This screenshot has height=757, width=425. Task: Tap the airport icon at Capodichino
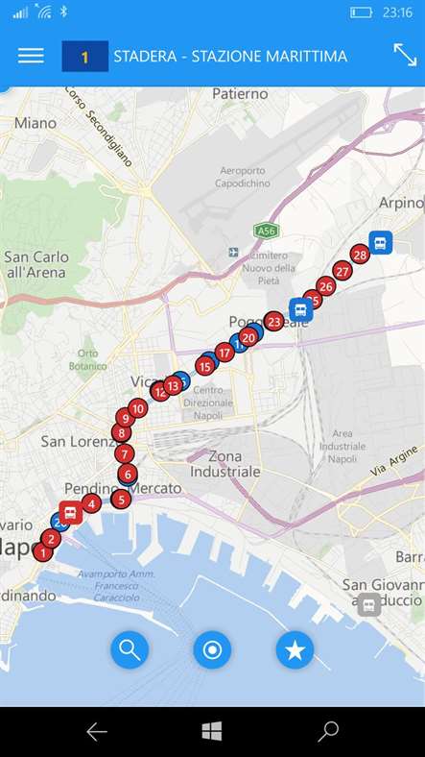point(234,252)
